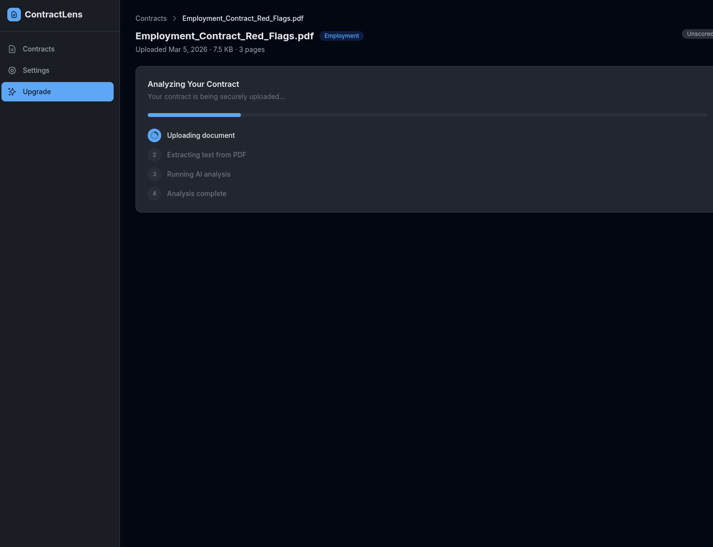Image resolution: width=713 pixels, height=547 pixels.
Task: Click the spinning Uploading document step icon
Action: click(x=154, y=135)
